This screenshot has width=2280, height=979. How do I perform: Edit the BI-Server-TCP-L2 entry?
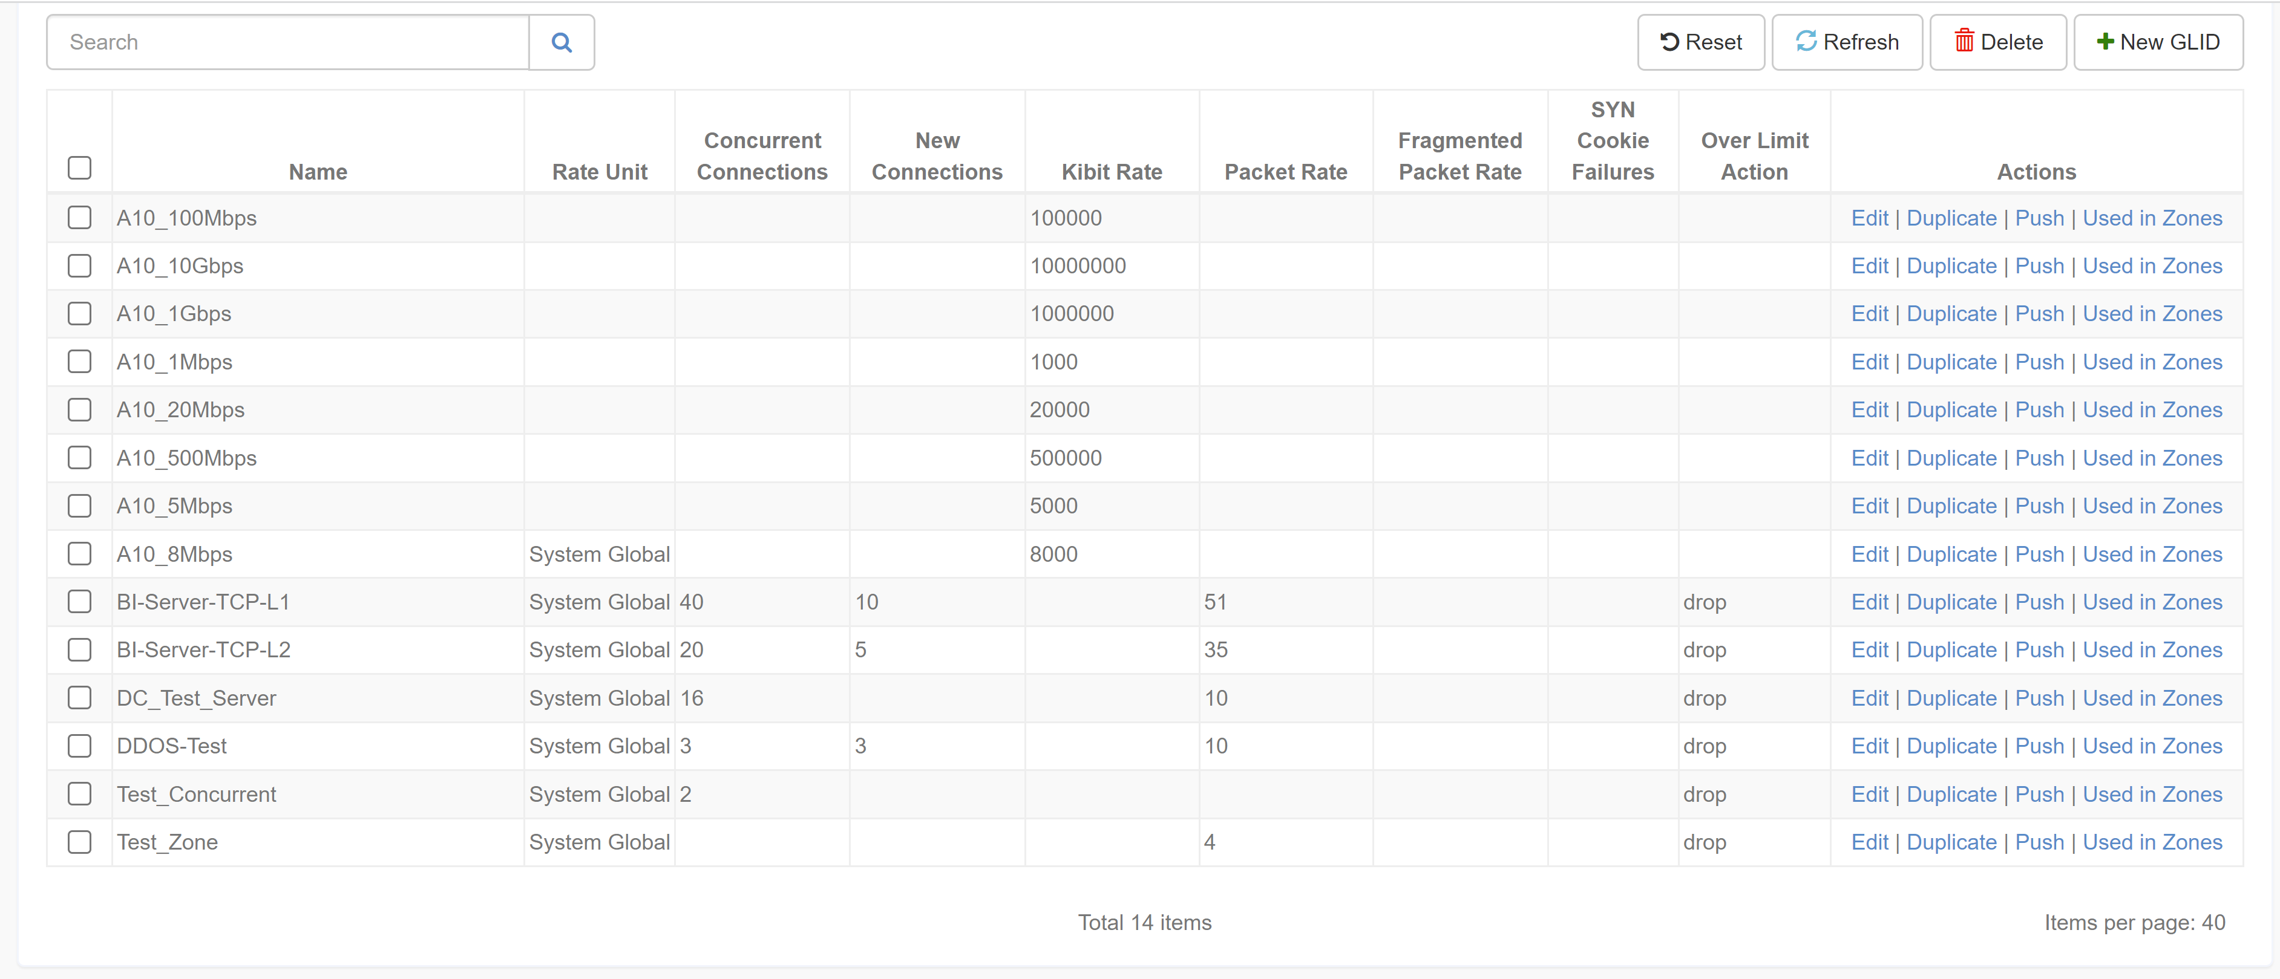point(1869,650)
